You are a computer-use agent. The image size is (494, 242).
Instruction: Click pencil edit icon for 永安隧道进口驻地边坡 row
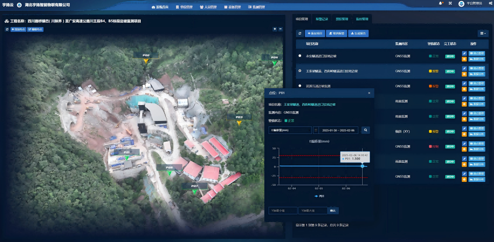(x=464, y=53)
